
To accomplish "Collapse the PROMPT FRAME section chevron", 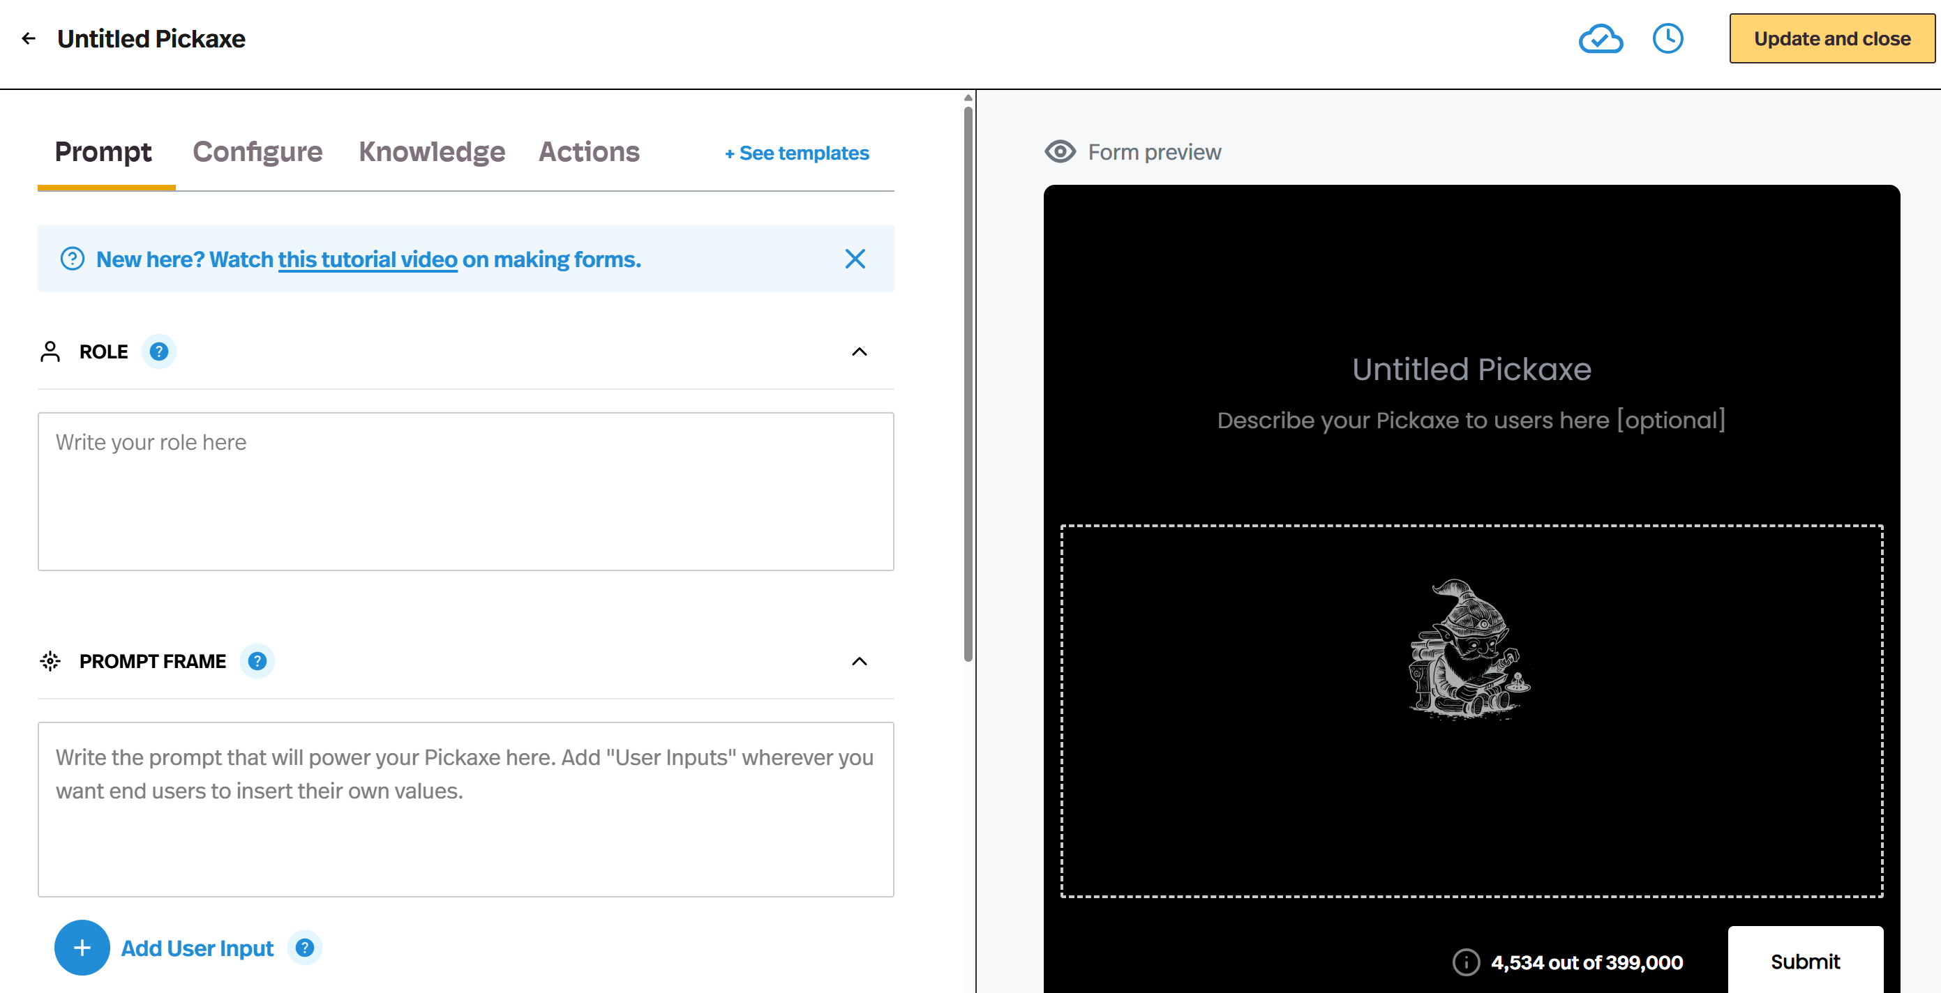I will (x=859, y=661).
